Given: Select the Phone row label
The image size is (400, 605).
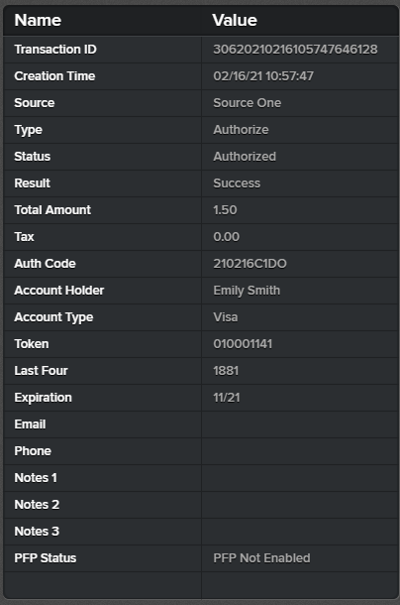Looking at the screenshot, I should coord(33,451).
